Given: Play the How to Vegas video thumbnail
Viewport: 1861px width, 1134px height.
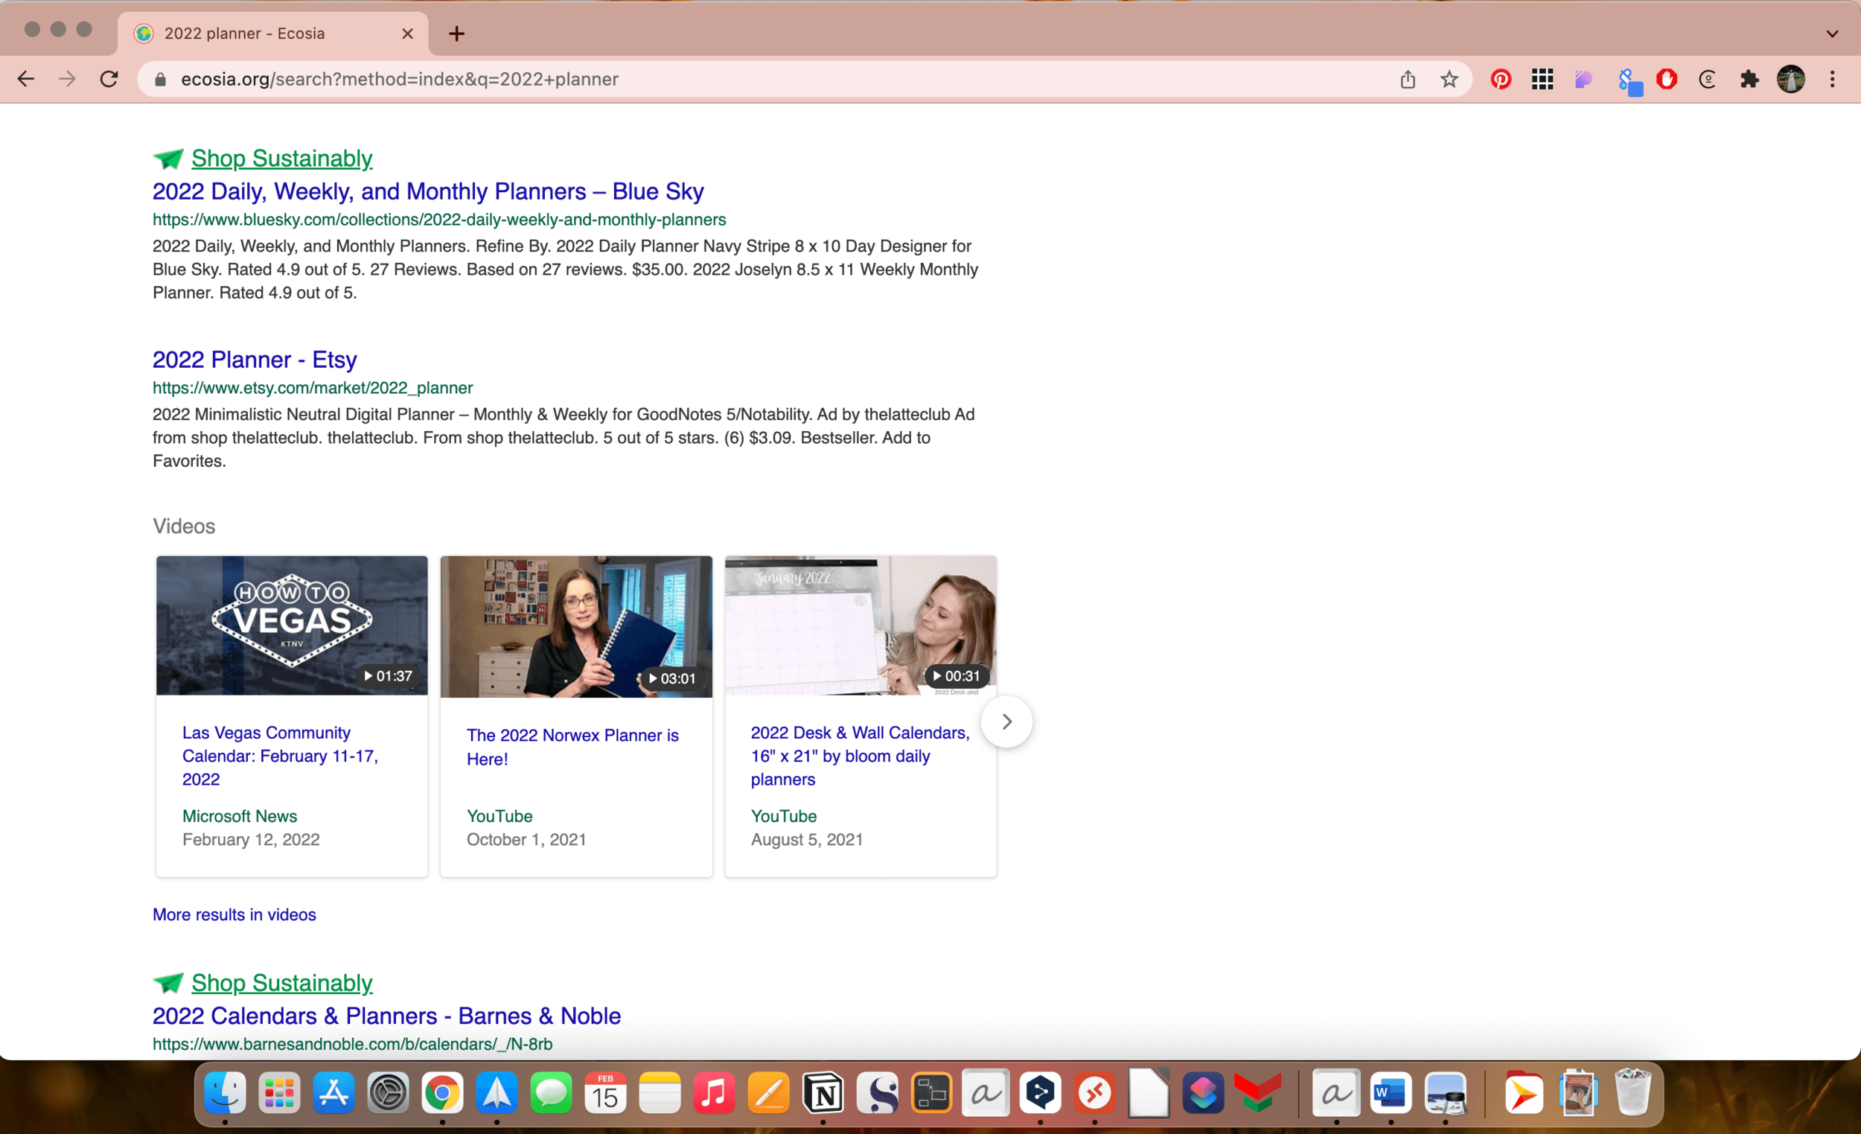Looking at the screenshot, I should coord(292,625).
